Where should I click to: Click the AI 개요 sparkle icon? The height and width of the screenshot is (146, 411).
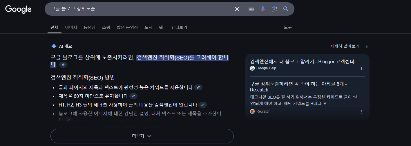(54, 46)
